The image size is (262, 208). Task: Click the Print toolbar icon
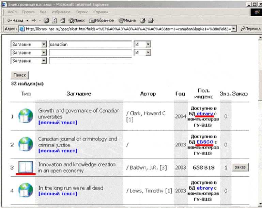click(x=150, y=20)
